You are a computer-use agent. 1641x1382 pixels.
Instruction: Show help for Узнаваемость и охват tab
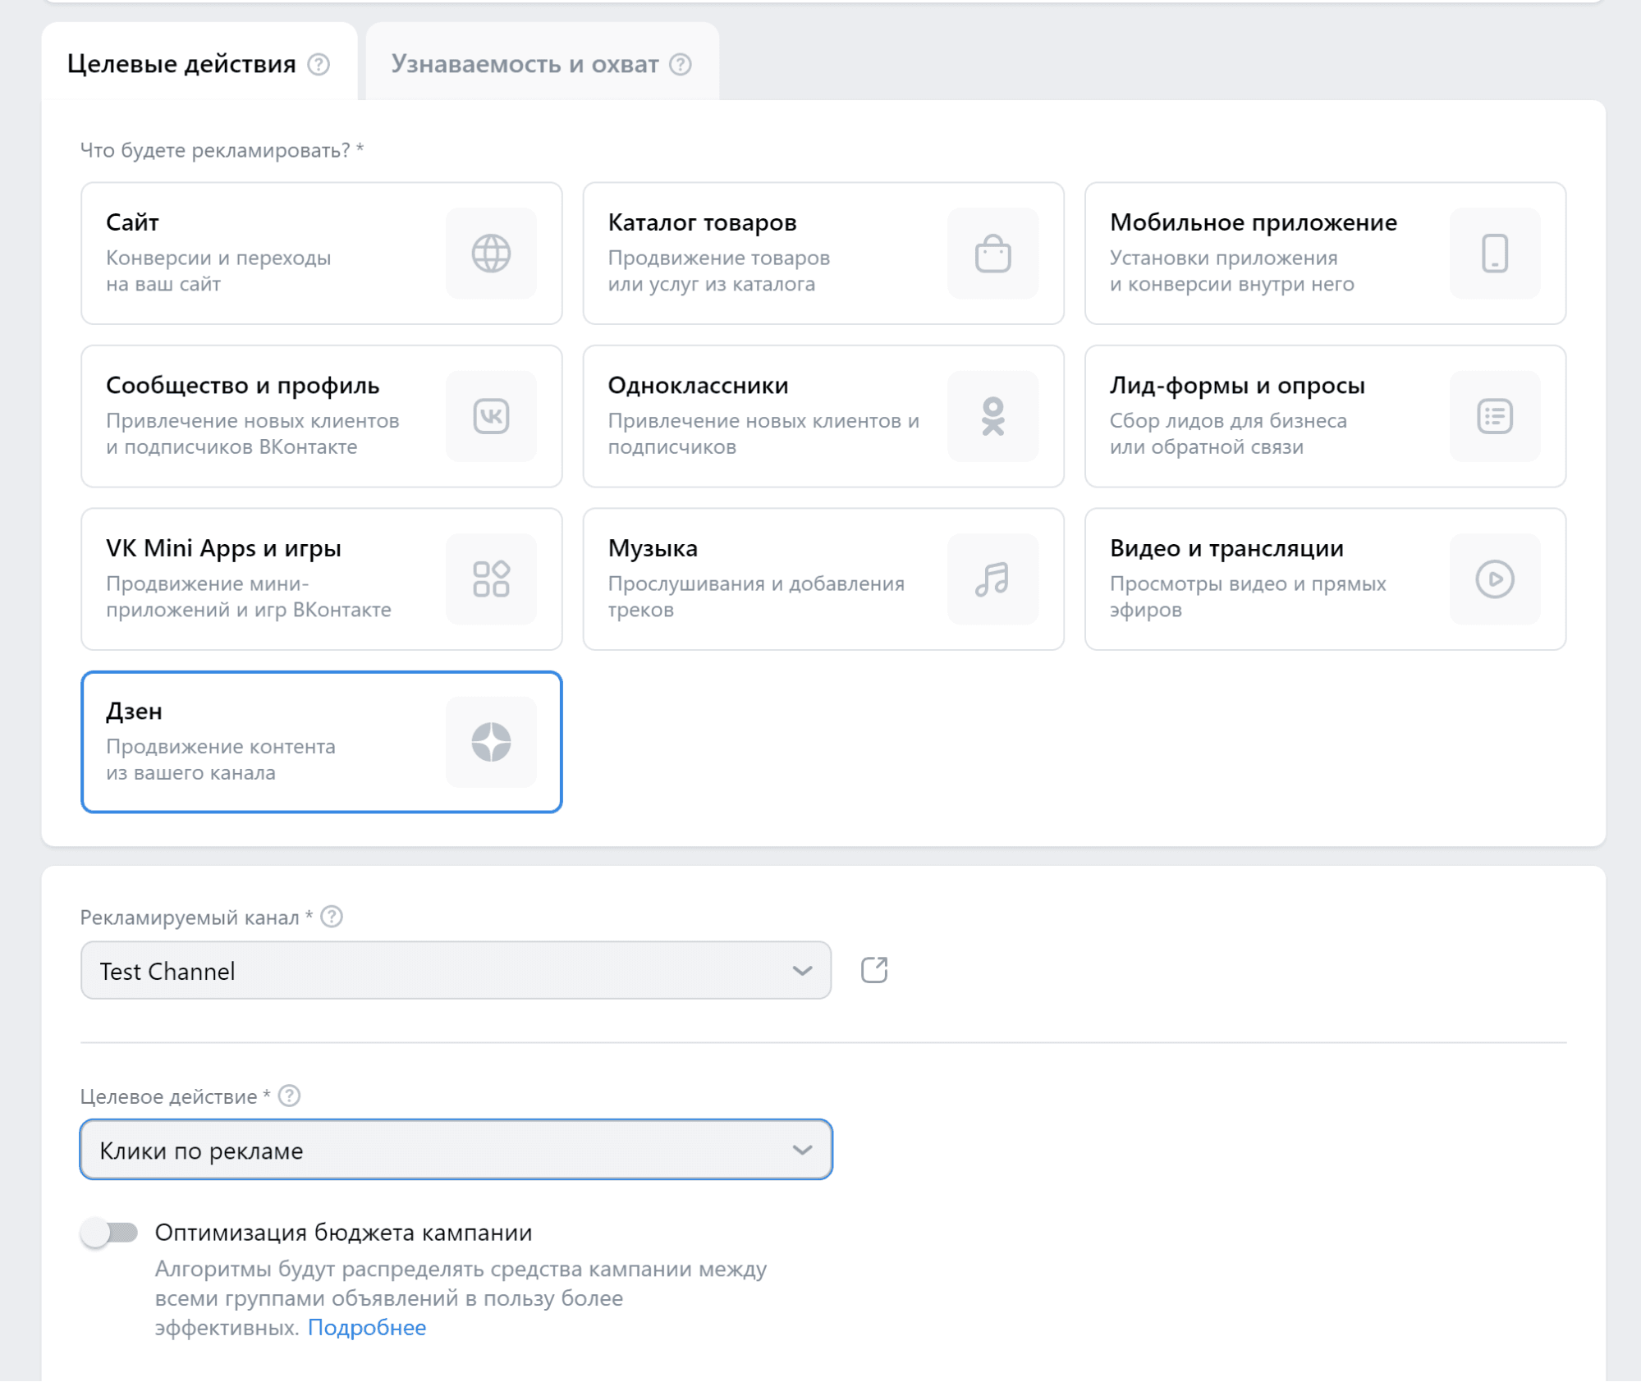tap(680, 64)
